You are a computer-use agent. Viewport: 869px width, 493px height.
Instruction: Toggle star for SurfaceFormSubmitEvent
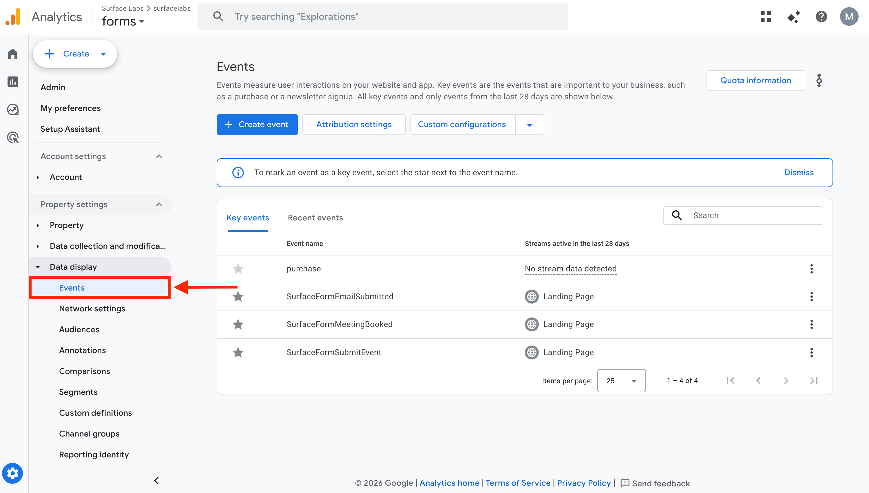tap(238, 353)
